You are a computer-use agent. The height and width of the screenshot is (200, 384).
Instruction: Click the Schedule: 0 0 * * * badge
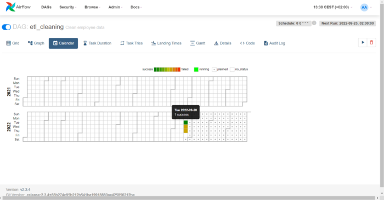(x=293, y=23)
